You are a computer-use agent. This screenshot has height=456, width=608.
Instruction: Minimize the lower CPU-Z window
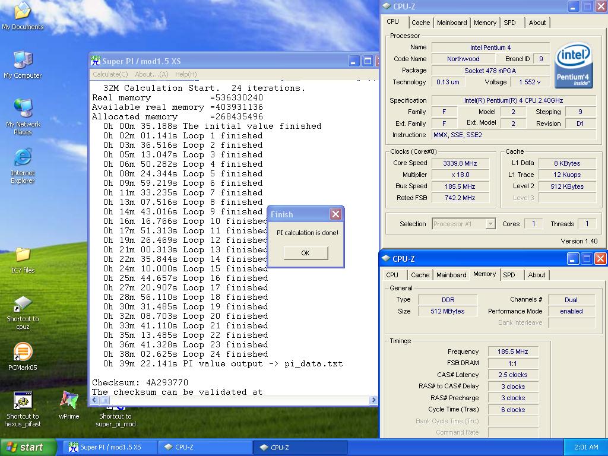[x=573, y=259]
